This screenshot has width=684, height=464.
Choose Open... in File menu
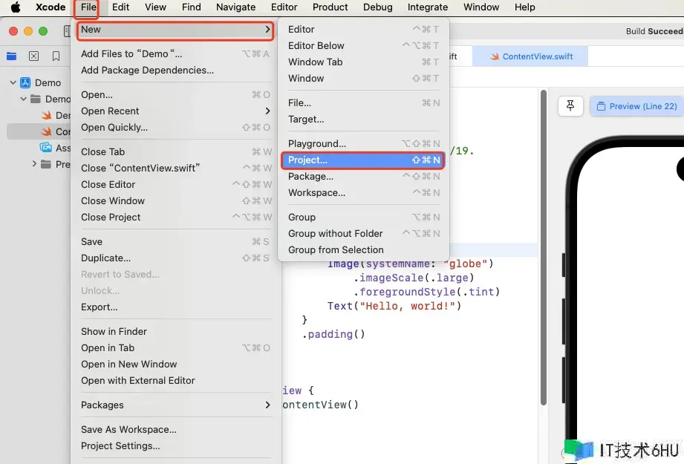pos(175,94)
